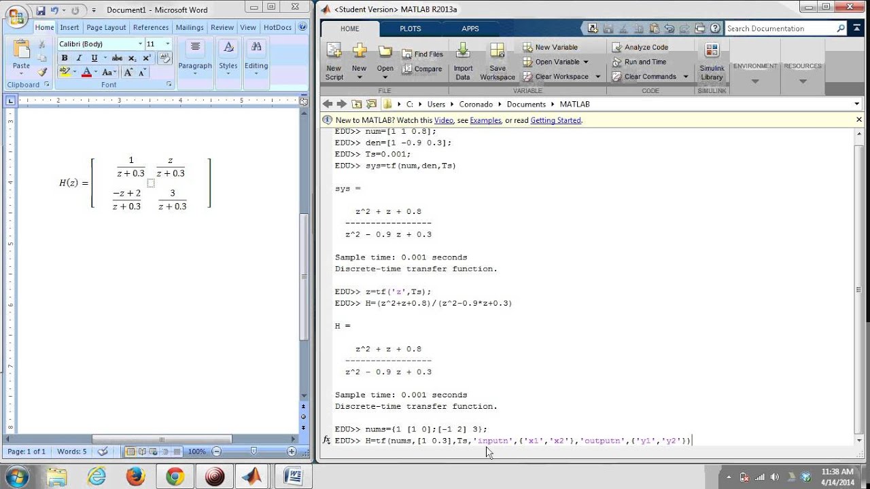Open the Font dialog launcher
This screenshot has height=489, width=870.
point(169,85)
